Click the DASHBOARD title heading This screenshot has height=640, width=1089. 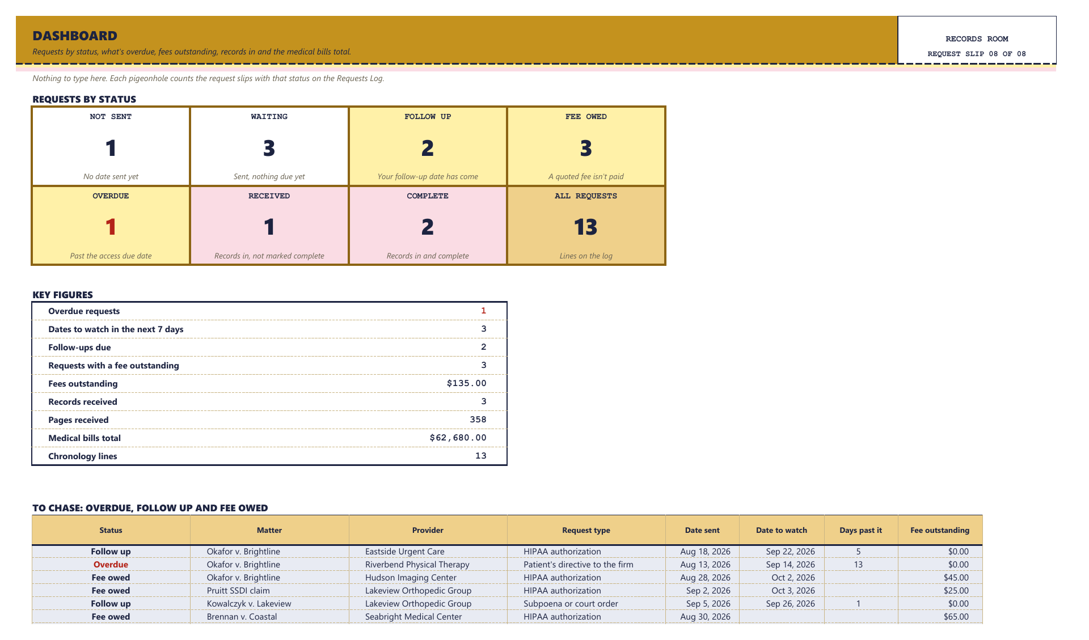coord(75,36)
